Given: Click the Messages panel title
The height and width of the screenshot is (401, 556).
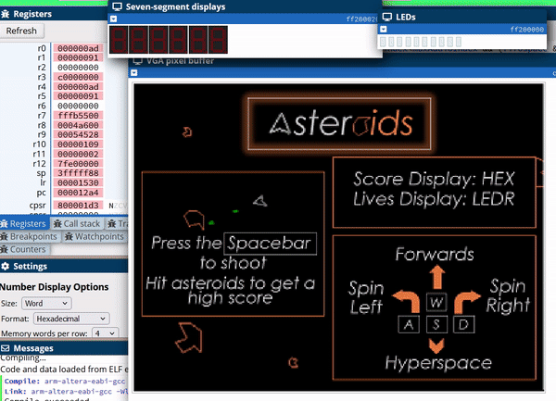Looking at the screenshot, I should tap(33, 348).
